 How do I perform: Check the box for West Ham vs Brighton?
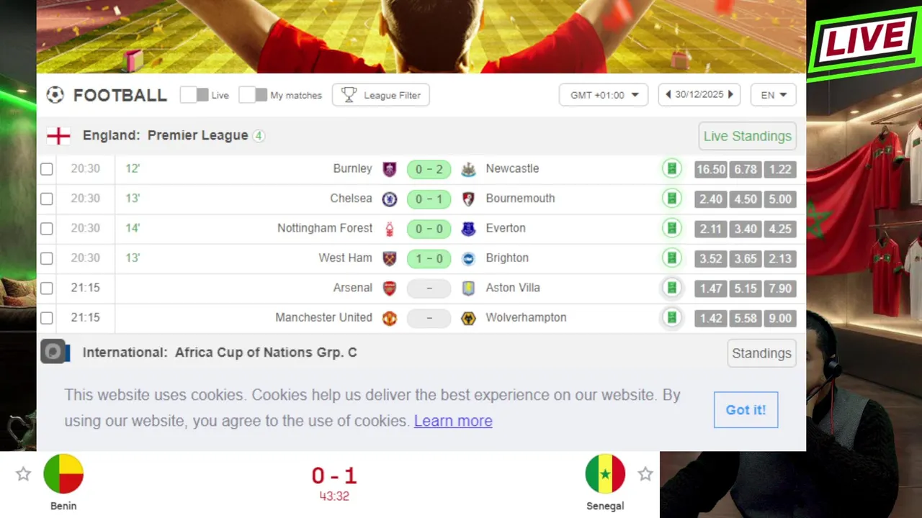click(x=47, y=258)
